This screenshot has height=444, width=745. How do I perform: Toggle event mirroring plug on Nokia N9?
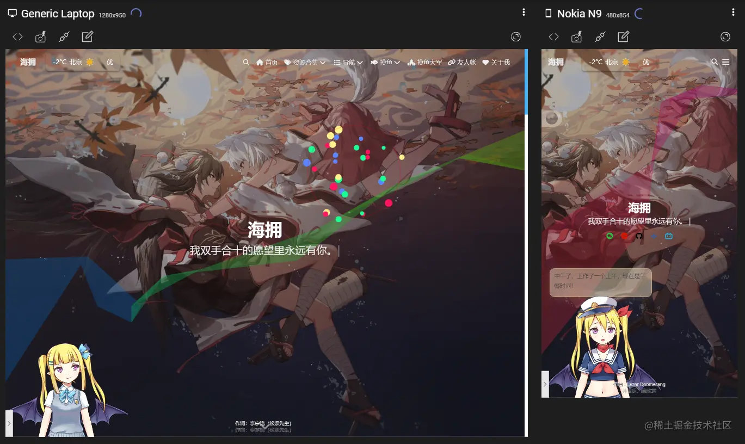click(x=600, y=37)
